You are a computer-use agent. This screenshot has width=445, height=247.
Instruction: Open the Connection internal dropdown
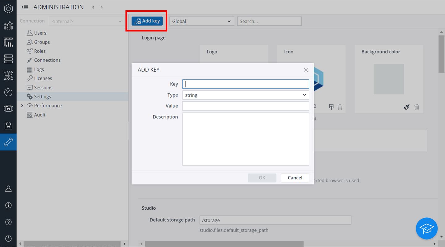pyautogui.click(x=86, y=21)
